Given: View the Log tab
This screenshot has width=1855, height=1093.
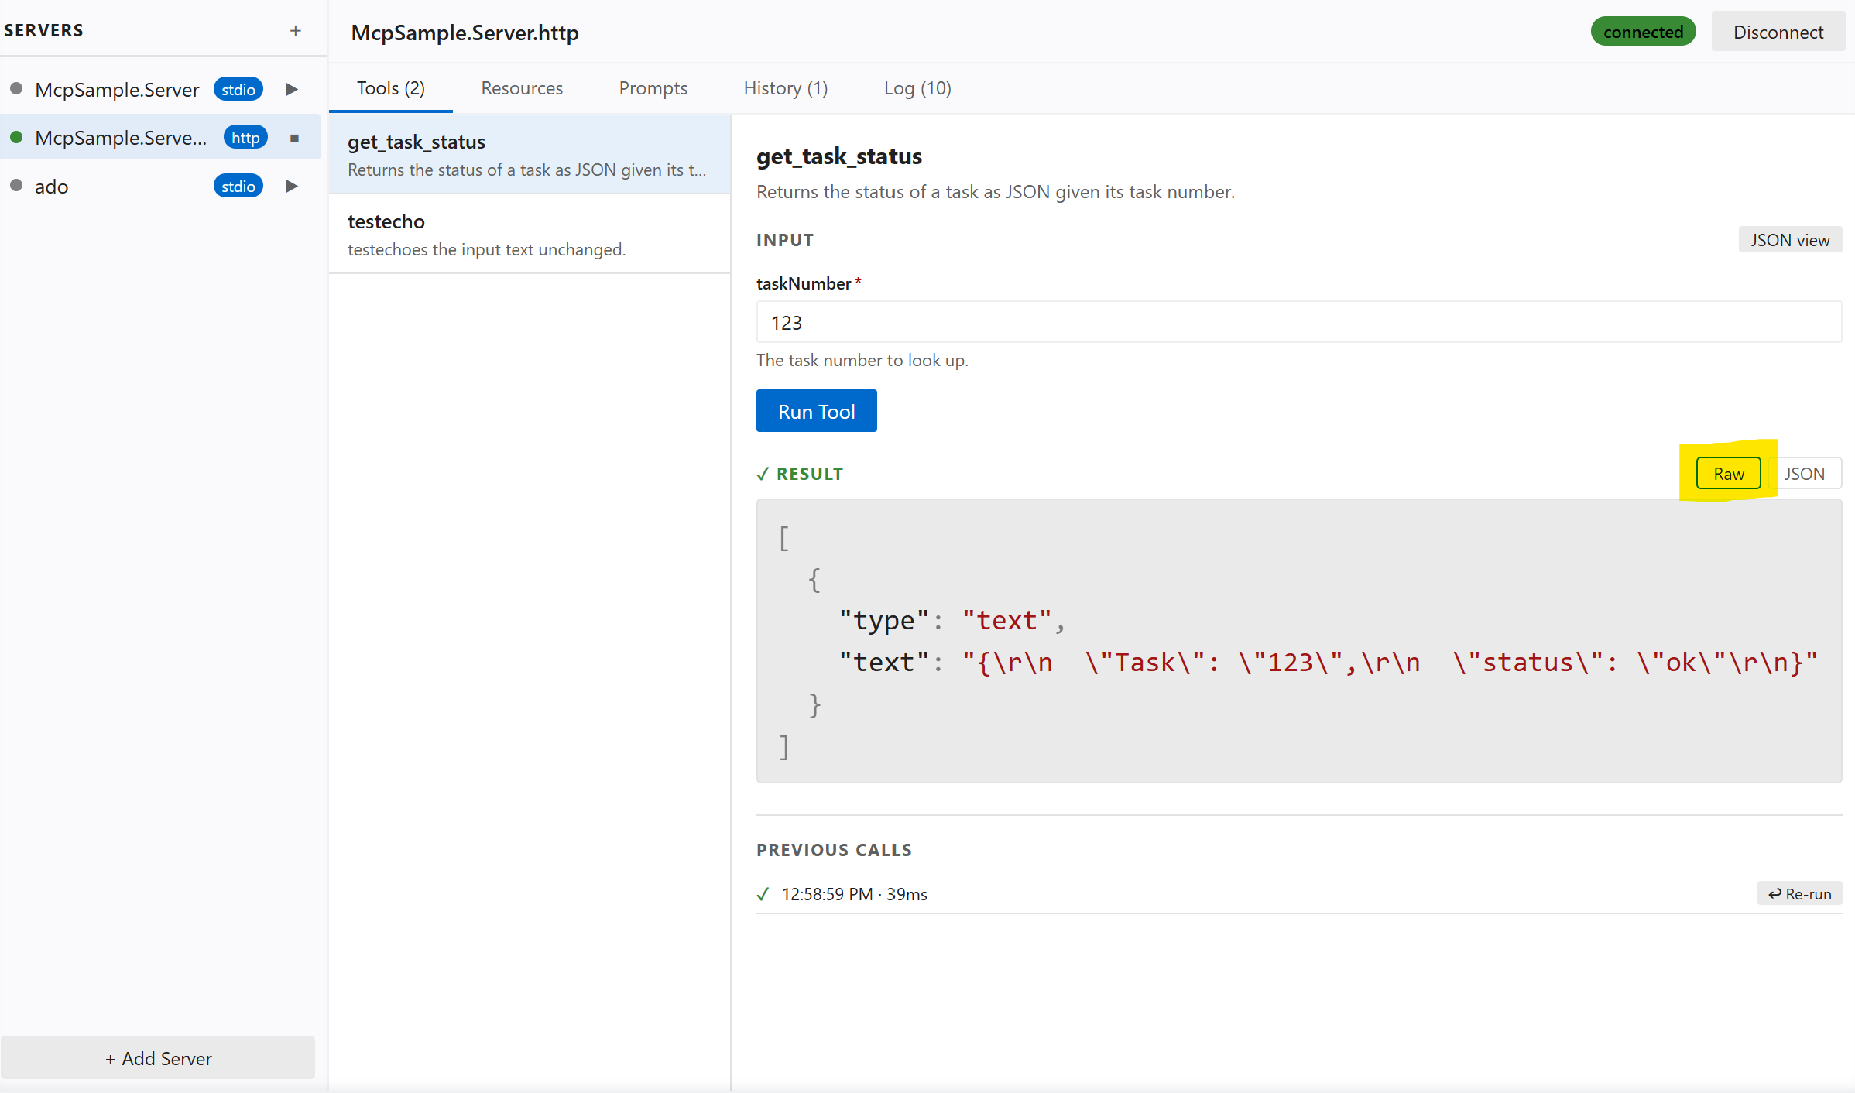Looking at the screenshot, I should 917,88.
